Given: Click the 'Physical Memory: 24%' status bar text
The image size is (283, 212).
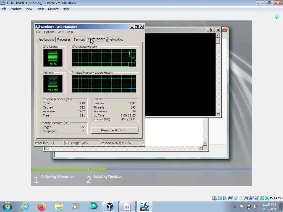Looking at the screenshot, I should (116, 143).
